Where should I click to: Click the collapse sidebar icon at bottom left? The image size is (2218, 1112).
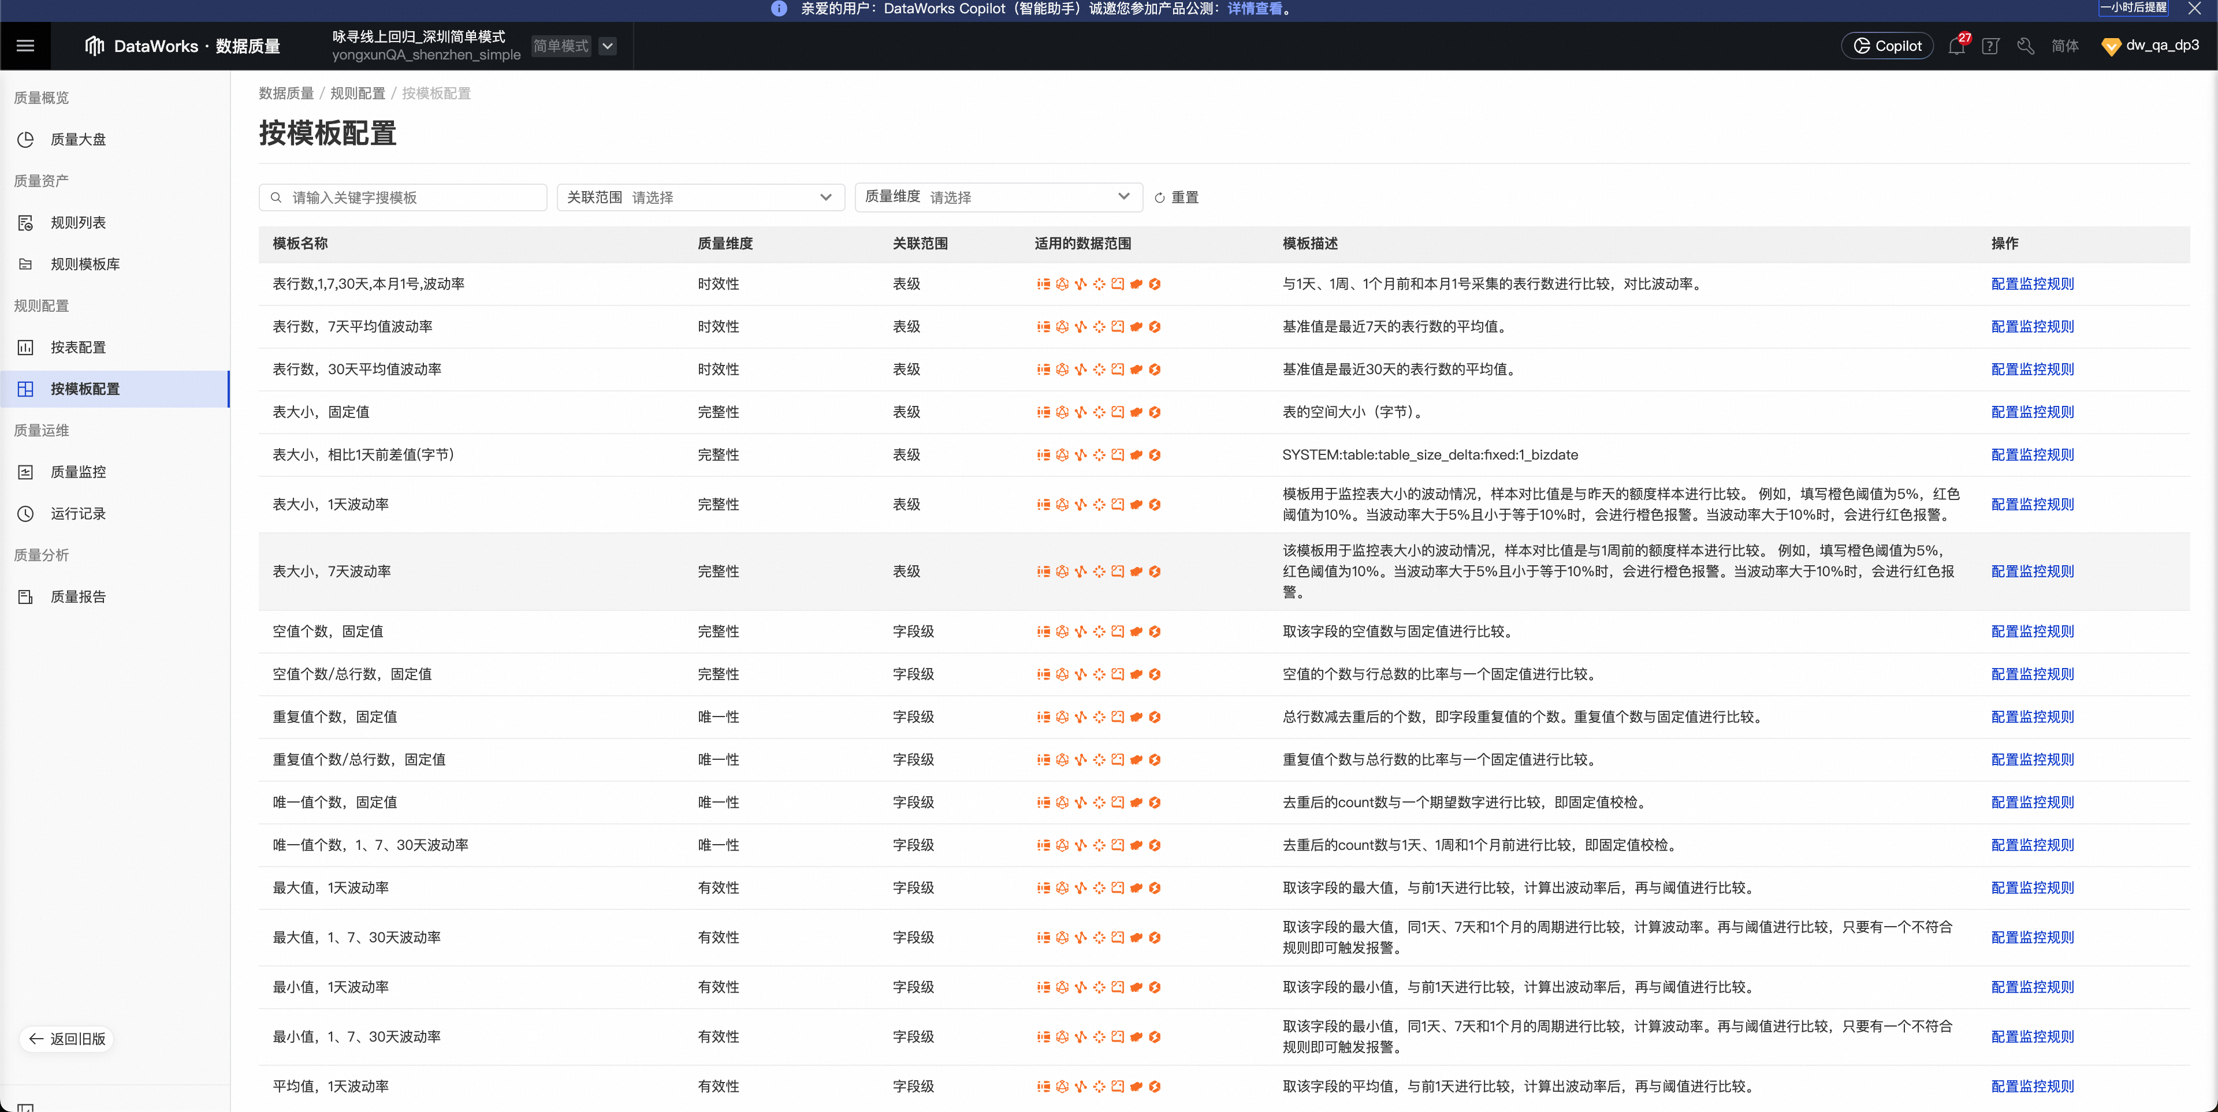tap(25, 1106)
